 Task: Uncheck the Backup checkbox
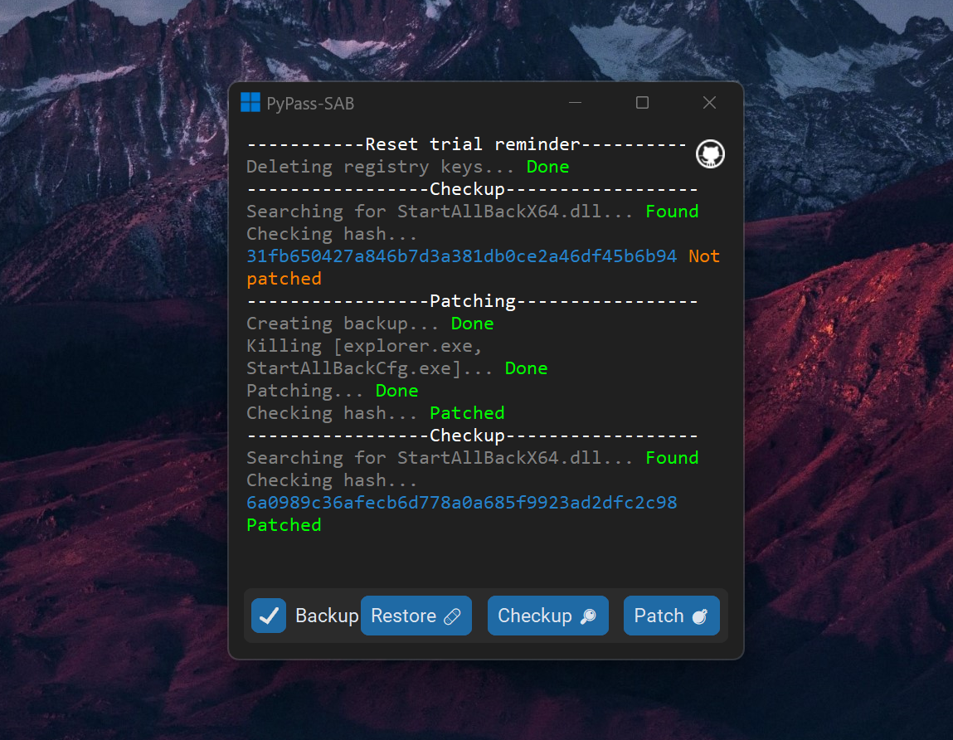pyautogui.click(x=269, y=616)
